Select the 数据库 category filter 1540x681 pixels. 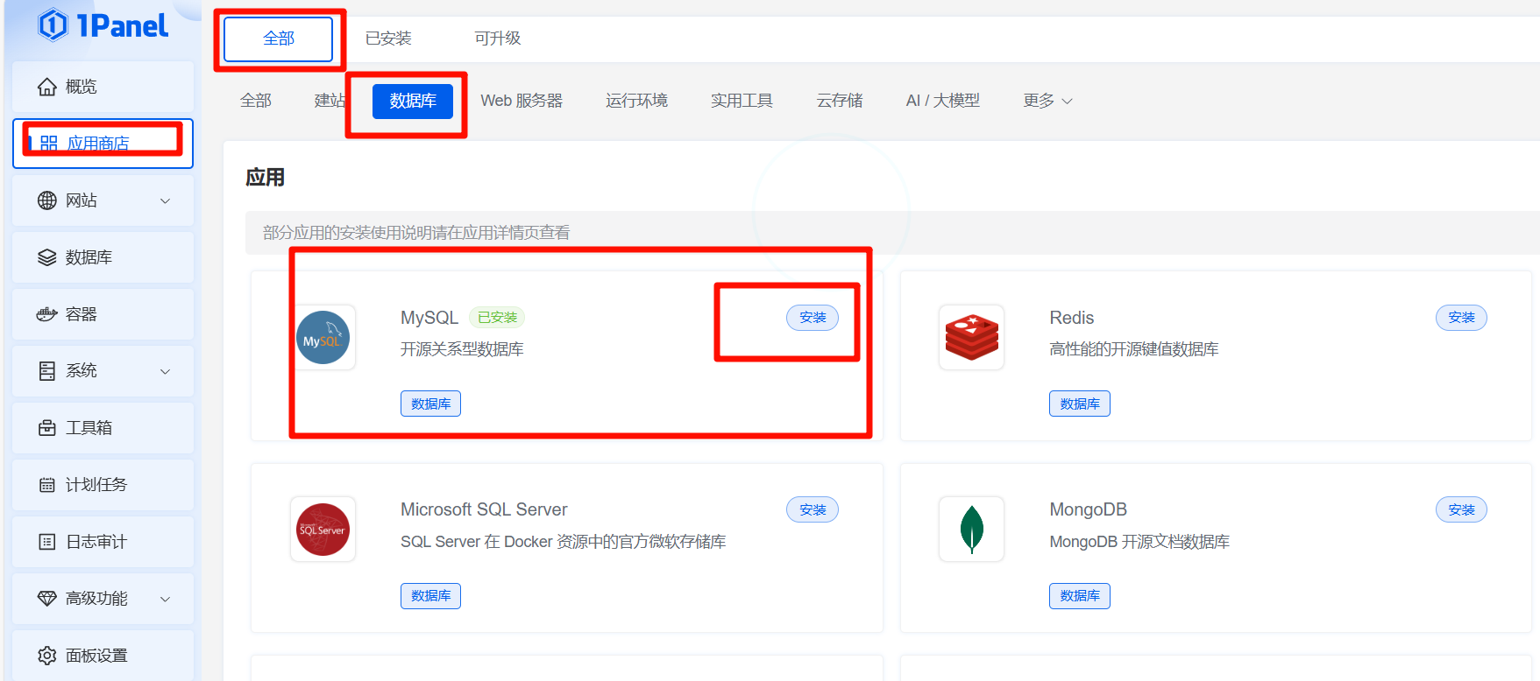(413, 101)
